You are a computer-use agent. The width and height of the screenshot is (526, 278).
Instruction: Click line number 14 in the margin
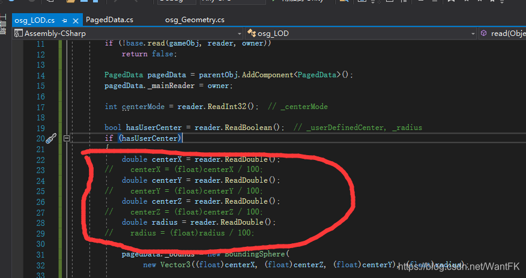[x=41, y=75]
